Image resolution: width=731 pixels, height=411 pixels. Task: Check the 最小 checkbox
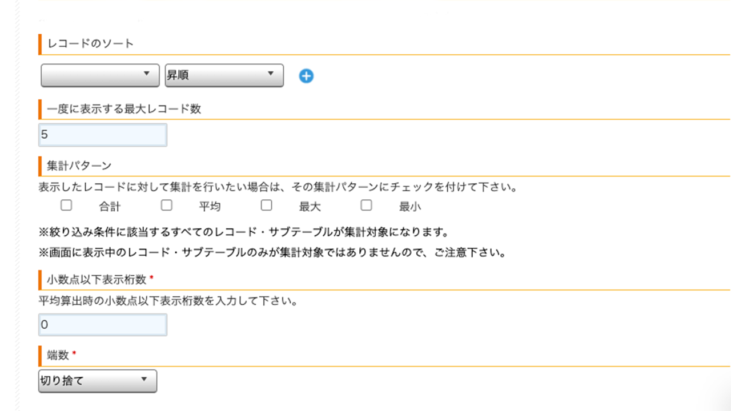pos(366,205)
